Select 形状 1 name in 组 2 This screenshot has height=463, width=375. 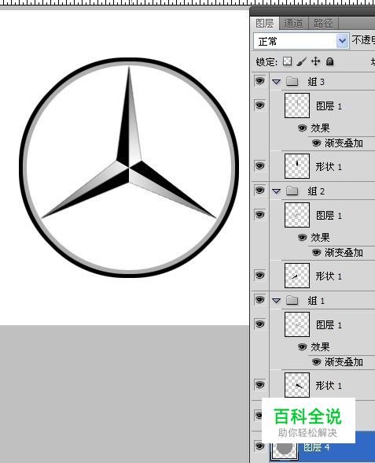click(329, 276)
